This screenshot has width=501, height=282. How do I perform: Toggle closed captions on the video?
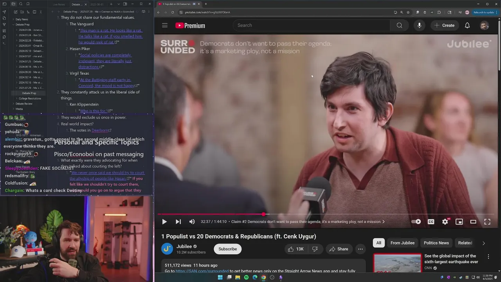(x=431, y=222)
